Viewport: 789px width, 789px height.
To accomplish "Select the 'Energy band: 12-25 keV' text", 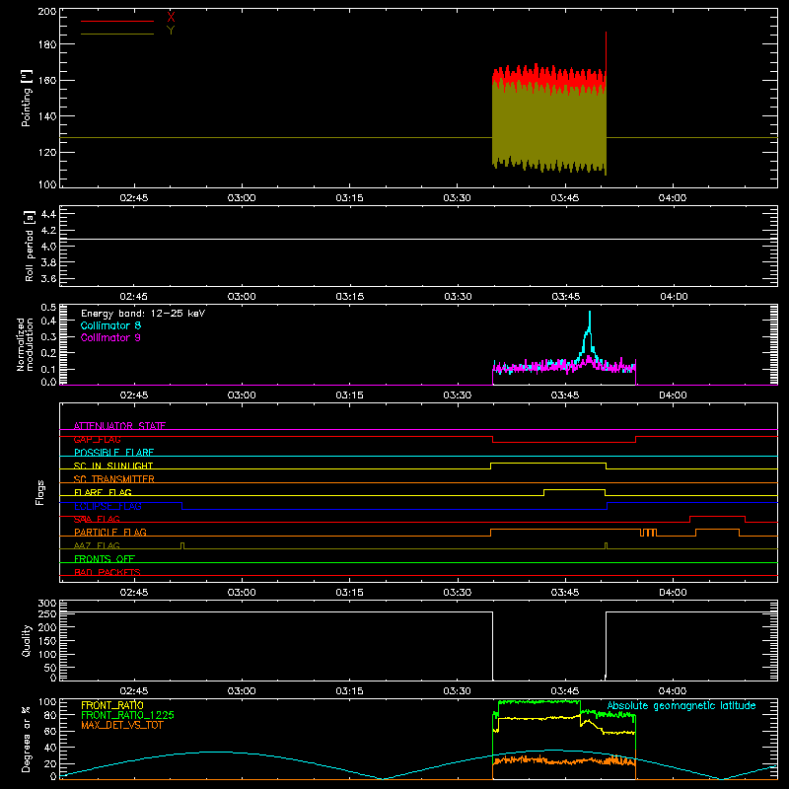I will click(143, 314).
